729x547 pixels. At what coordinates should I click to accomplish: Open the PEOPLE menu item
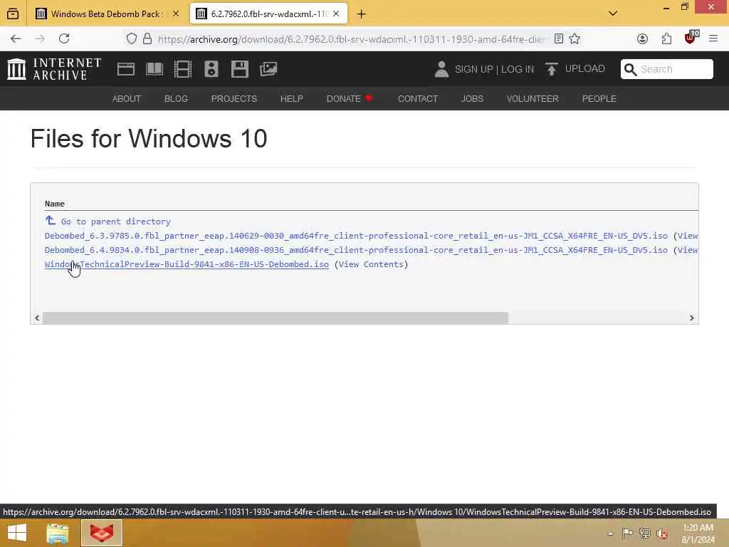click(599, 98)
